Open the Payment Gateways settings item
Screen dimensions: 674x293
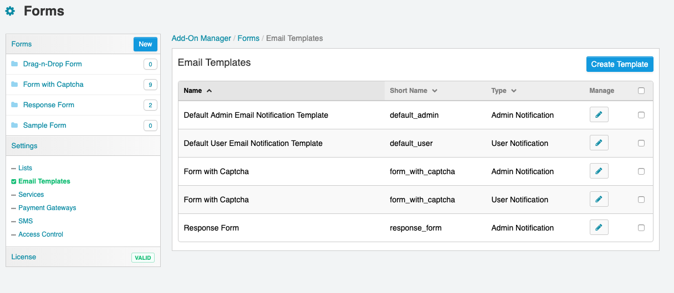47,208
